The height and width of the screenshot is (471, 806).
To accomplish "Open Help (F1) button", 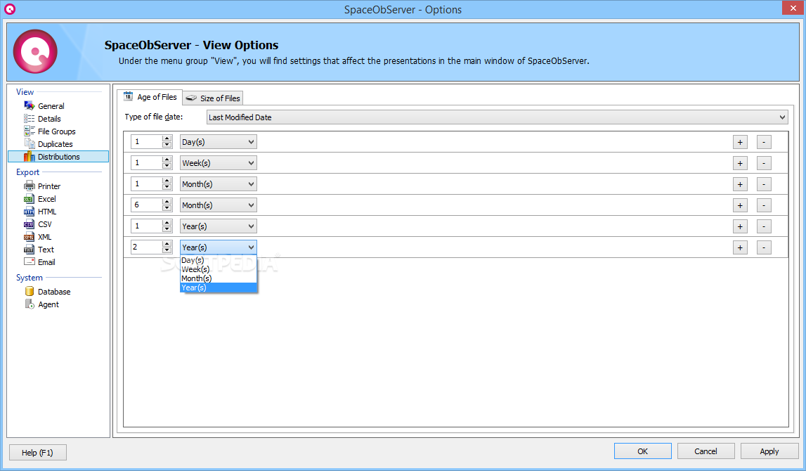I will (37, 453).
